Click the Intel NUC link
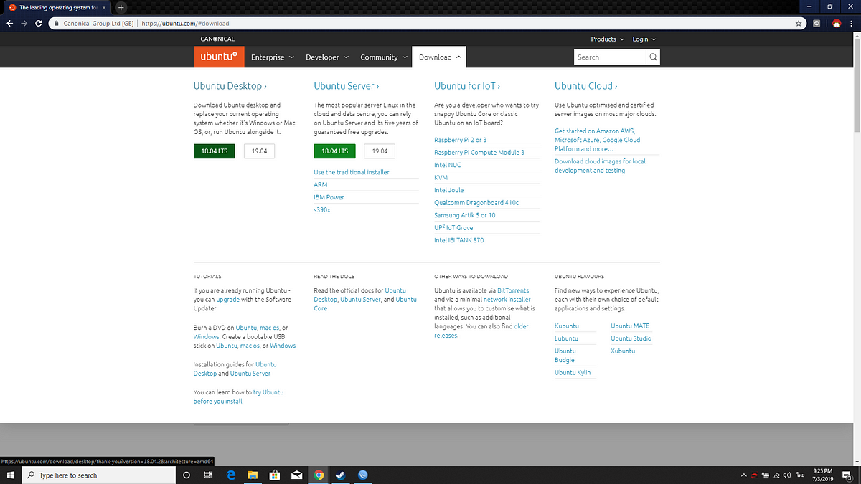 [448, 165]
